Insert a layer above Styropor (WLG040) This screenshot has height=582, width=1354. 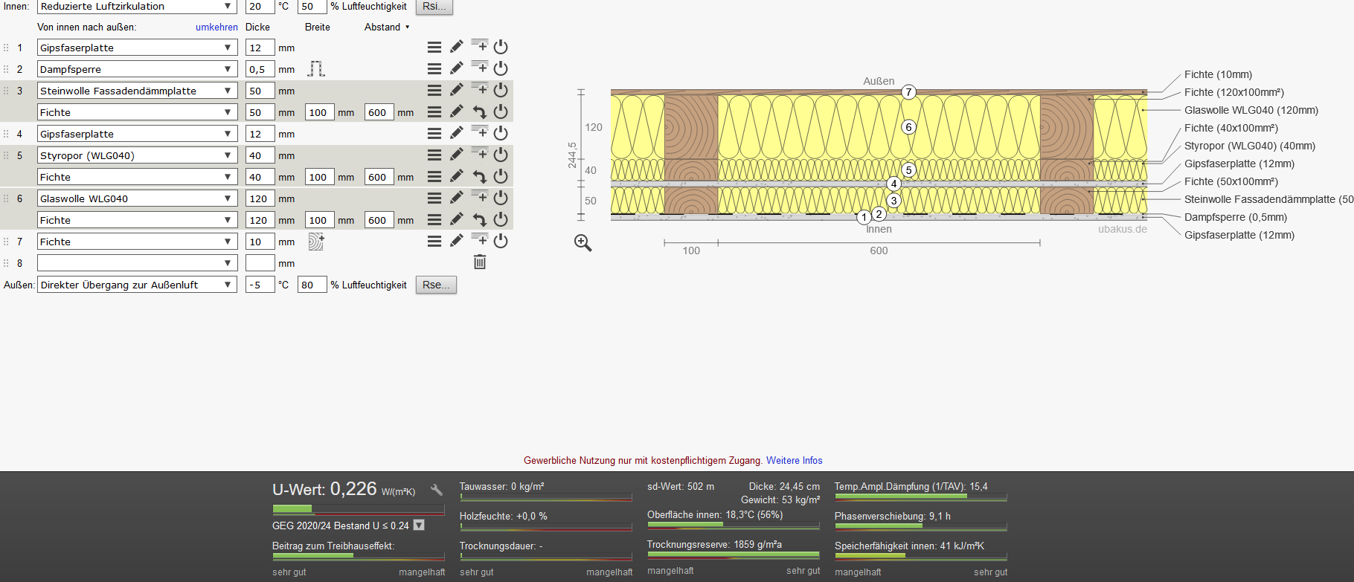(x=480, y=154)
